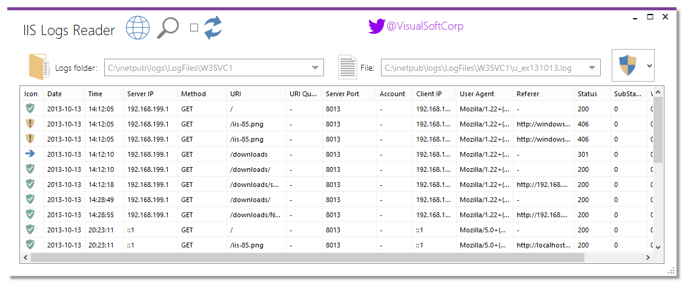The image size is (685, 285).
Task: Click the security shield button
Action: pyautogui.click(x=627, y=65)
